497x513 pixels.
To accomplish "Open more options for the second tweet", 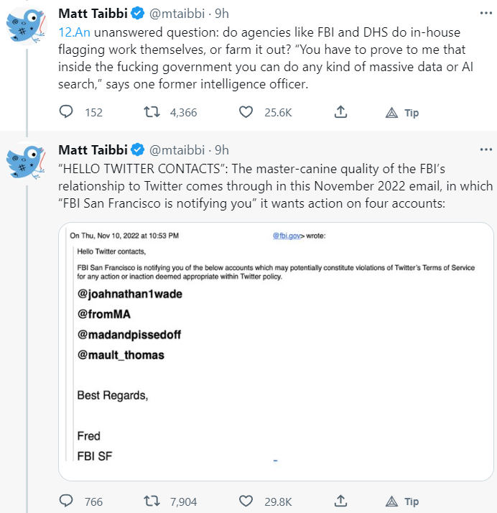I will [486, 149].
